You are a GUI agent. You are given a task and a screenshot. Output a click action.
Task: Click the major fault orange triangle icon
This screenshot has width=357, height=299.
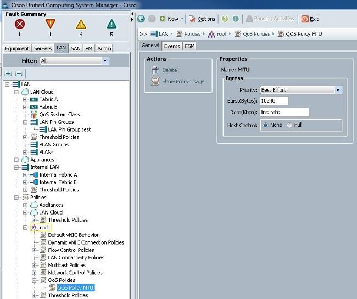coord(51,24)
